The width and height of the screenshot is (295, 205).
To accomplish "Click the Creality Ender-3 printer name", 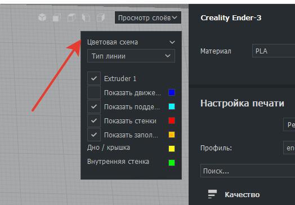I will (231, 18).
